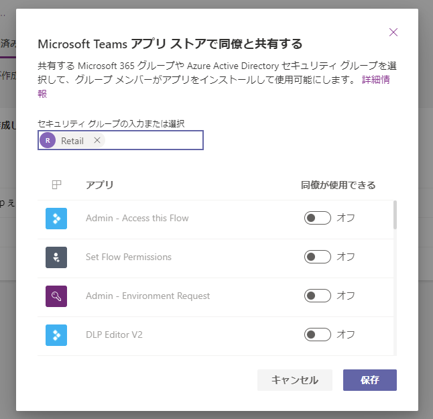Click the app column header icon
This screenshot has height=419, width=433.
[x=56, y=184]
